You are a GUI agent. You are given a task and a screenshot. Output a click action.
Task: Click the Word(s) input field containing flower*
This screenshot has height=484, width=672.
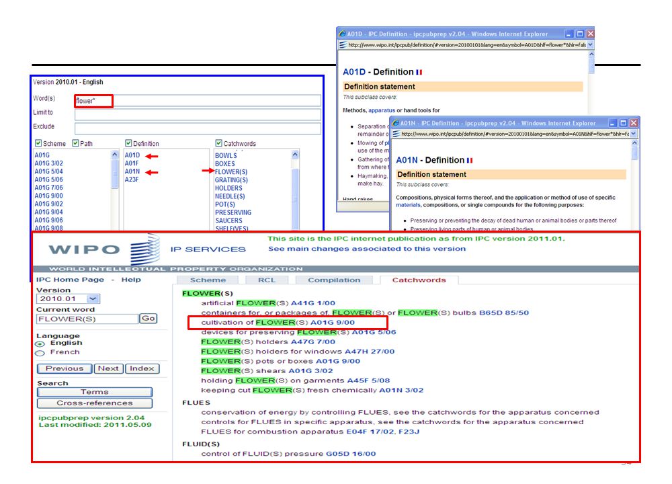198,101
